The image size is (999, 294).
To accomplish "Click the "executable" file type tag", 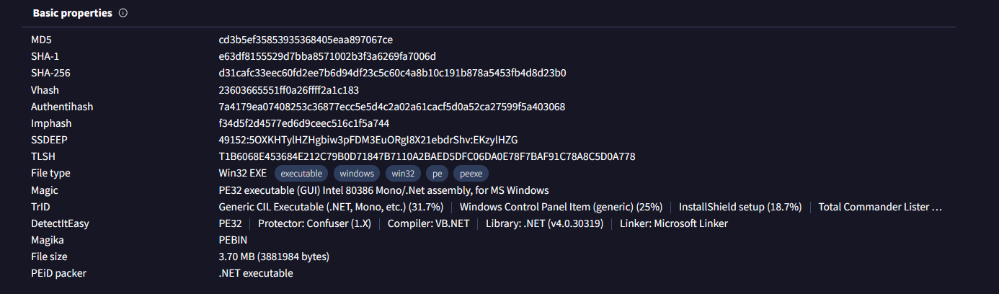I will pyautogui.click(x=301, y=174).
